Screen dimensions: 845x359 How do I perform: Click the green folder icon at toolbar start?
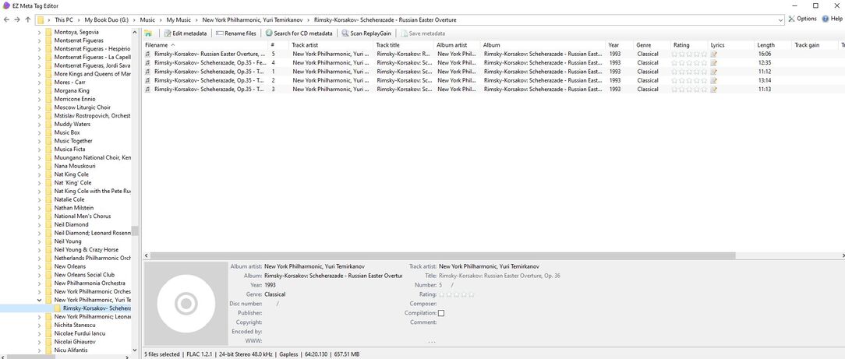click(148, 33)
